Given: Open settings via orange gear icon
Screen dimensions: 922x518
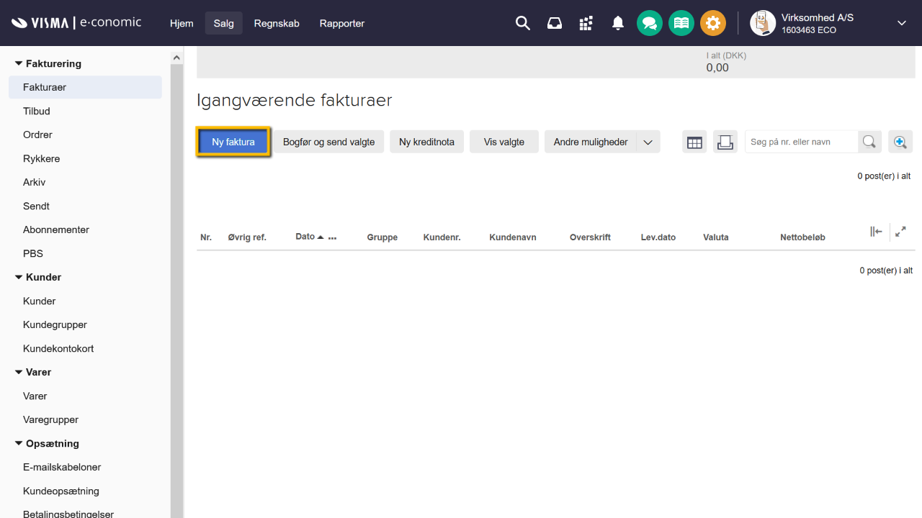Looking at the screenshot, I should pos(713,23).
